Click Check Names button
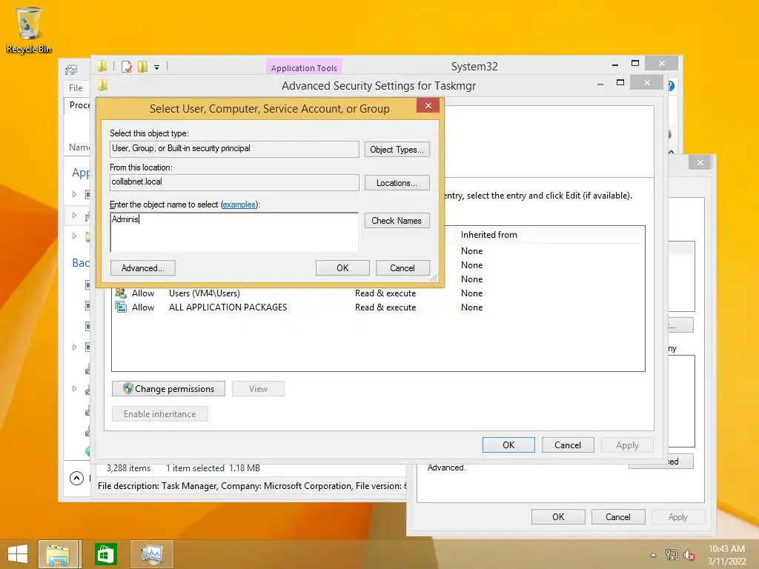 (x=397, y=221)
